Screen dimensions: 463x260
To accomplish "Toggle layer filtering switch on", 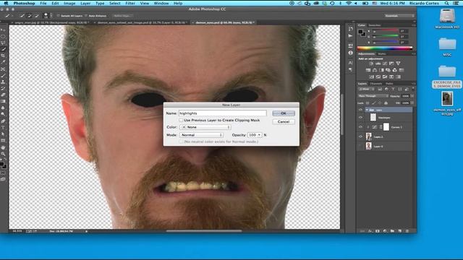I will [413, 88].
